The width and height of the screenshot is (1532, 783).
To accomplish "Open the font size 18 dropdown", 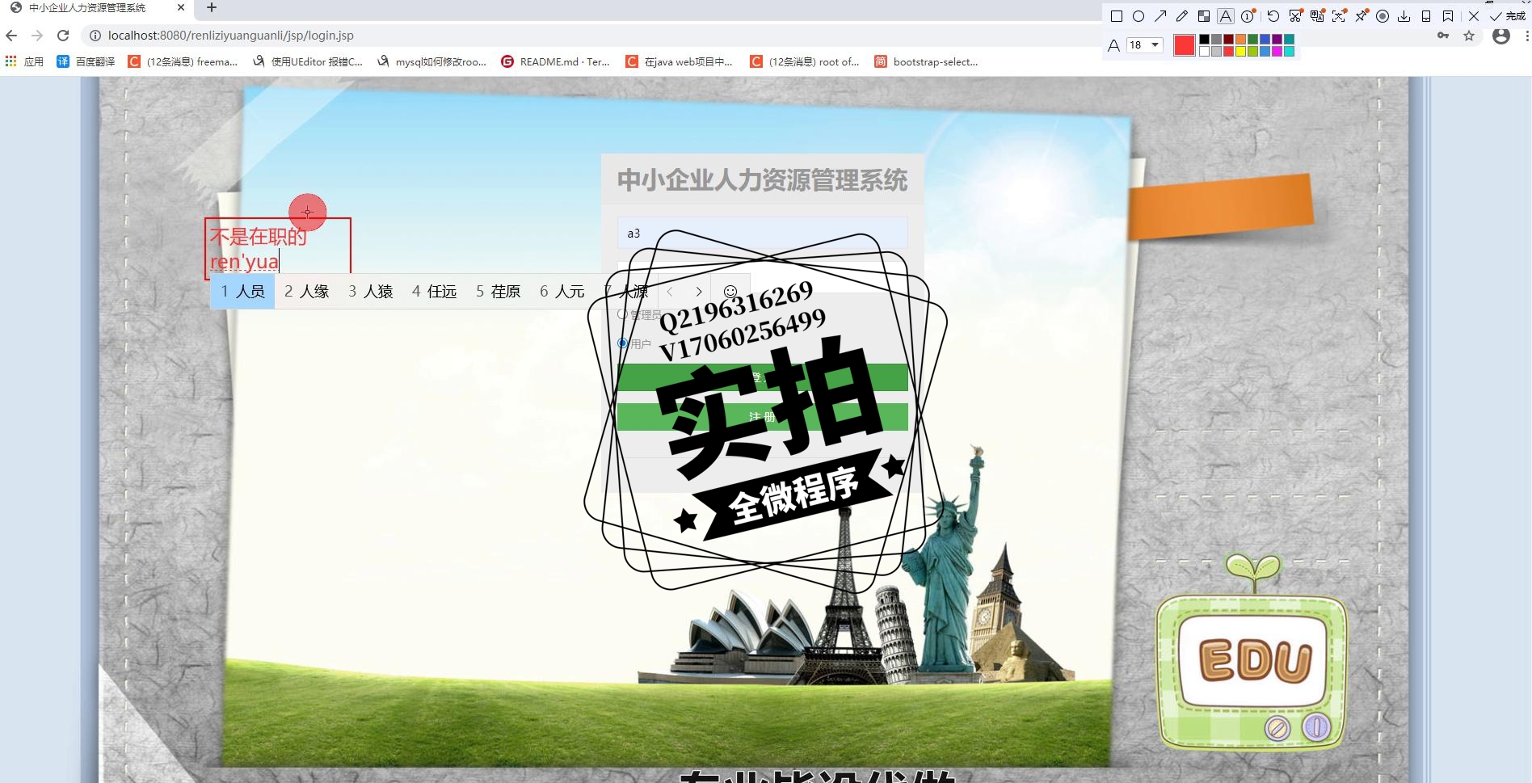I will coord(1145,45).
